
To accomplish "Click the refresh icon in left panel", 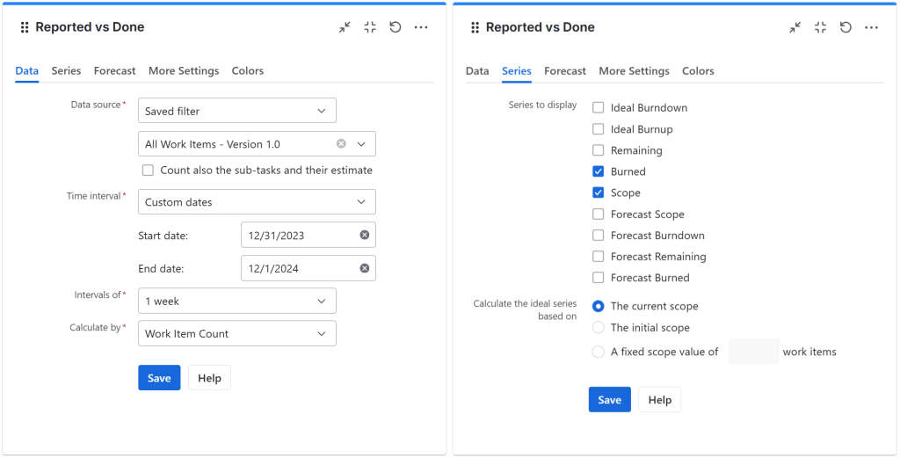I will (396, 27).
